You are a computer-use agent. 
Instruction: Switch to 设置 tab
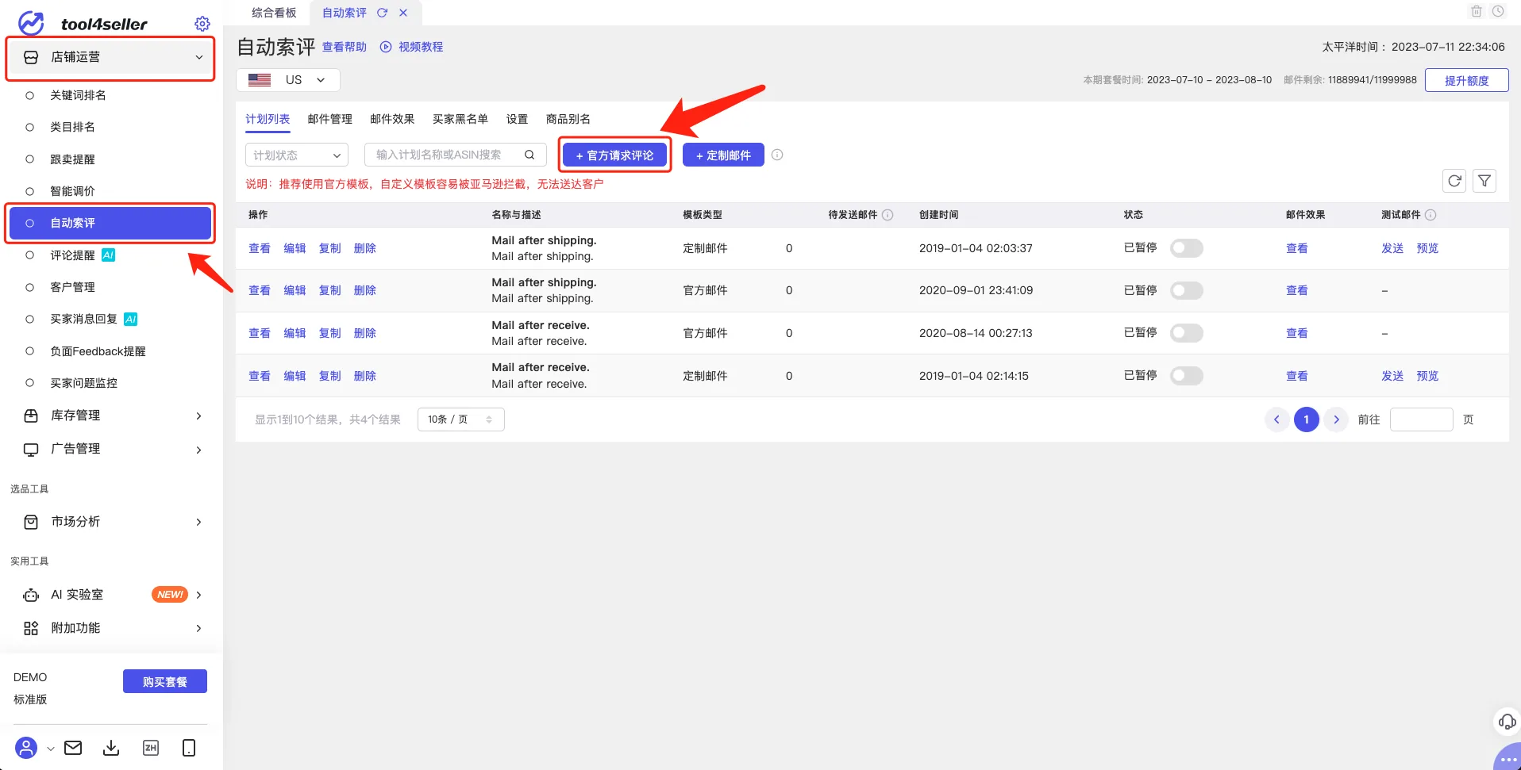click(x=517, y=119)
